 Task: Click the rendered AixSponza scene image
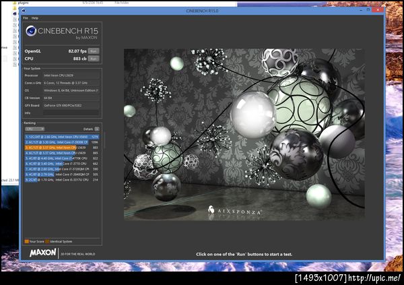(244, 134)
